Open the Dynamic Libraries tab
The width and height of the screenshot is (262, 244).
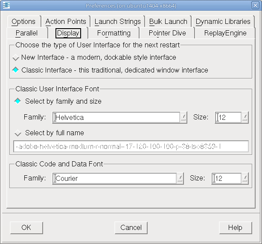click(223, 22)
